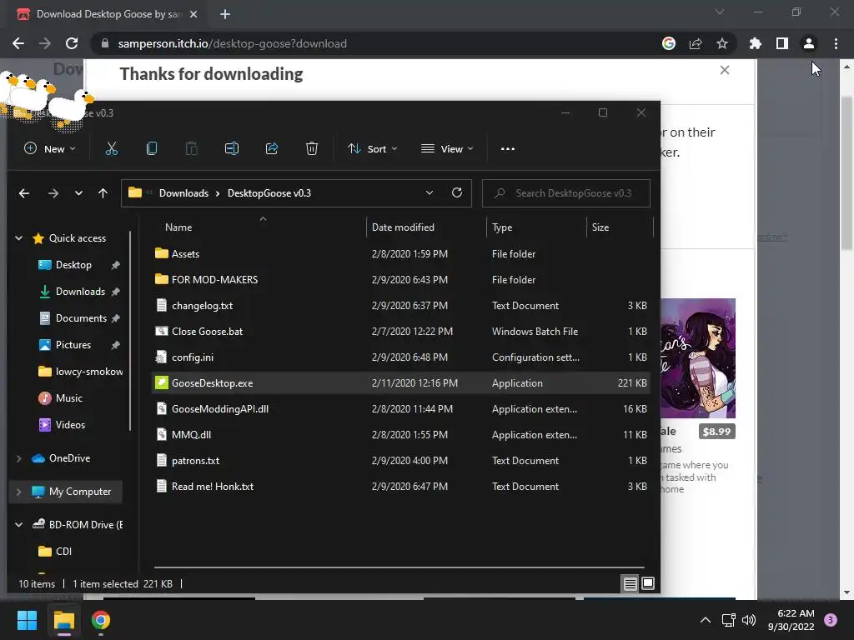Click the Delete trash can icon
This screenshot has height=640, width=854.
click(x=312, y=148)
